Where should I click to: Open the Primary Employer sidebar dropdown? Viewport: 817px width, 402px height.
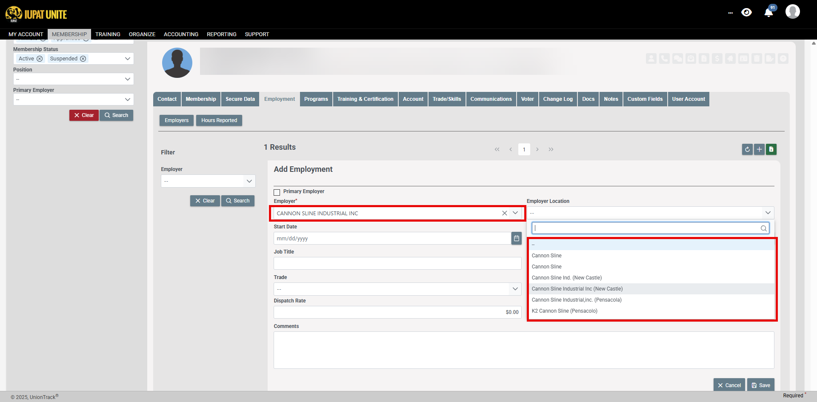point(74,100)
